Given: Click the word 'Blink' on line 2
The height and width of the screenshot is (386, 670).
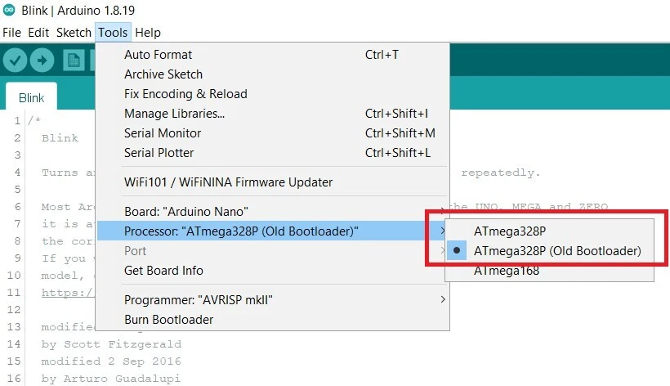Looking at the screenshot, I should [x=60, y=138].
